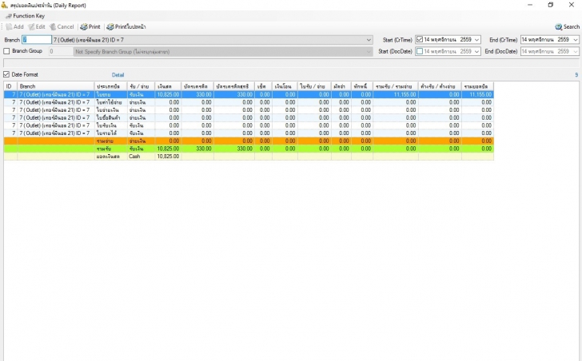
Task: Focus the Branch ID input field
Action: coord(37,40)
